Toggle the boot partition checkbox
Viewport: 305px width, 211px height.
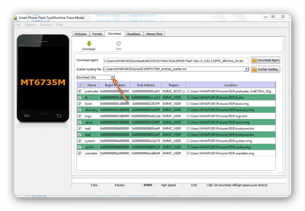click(x=79, y=103)
